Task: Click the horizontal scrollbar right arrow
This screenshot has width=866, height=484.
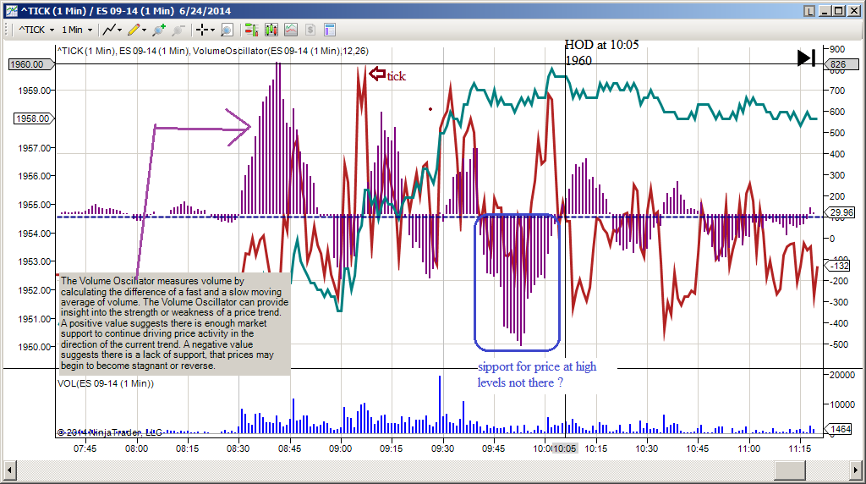Action: point(855,470)
